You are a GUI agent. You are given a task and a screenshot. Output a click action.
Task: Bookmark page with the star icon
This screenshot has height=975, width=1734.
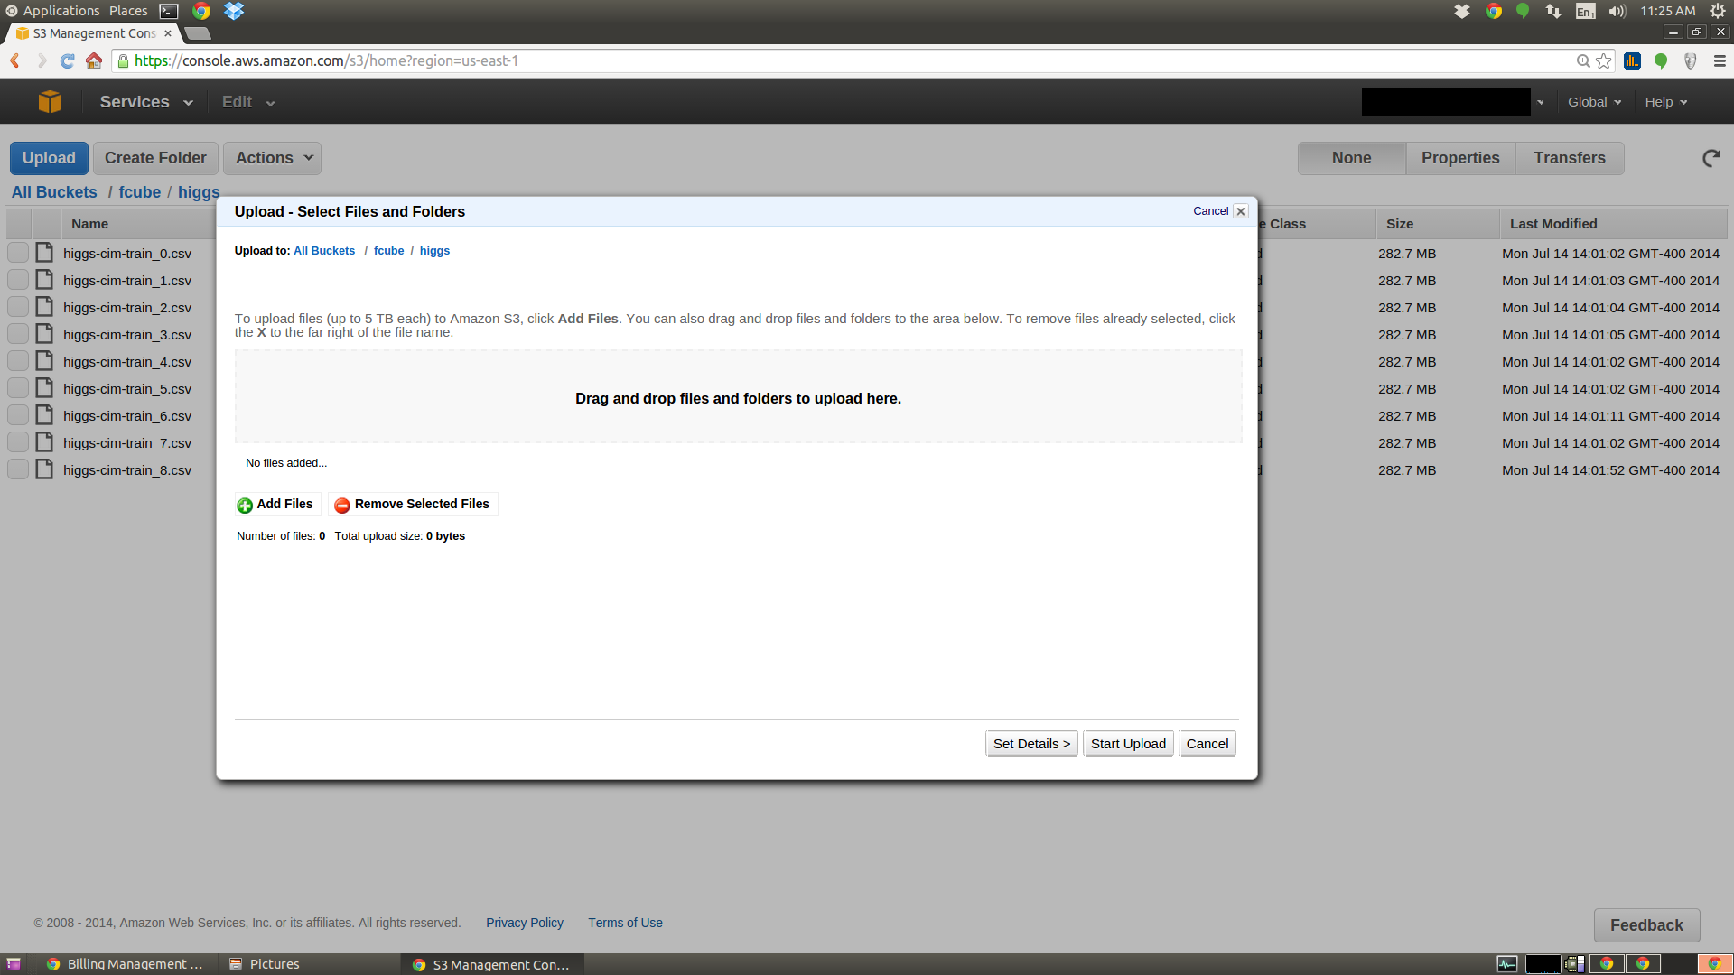[1604, 60]
